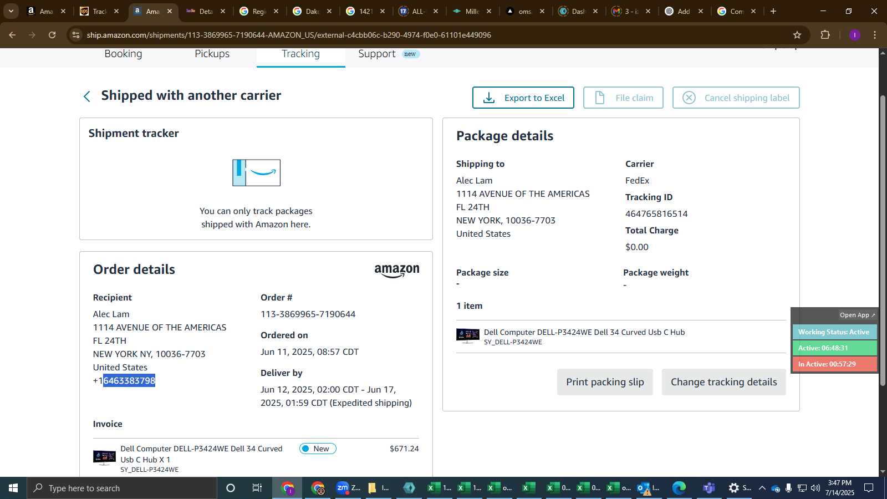Click the order number 113-3869965-7190644
The height and width of the screenshot is (499, 887).
pos(308,314)
